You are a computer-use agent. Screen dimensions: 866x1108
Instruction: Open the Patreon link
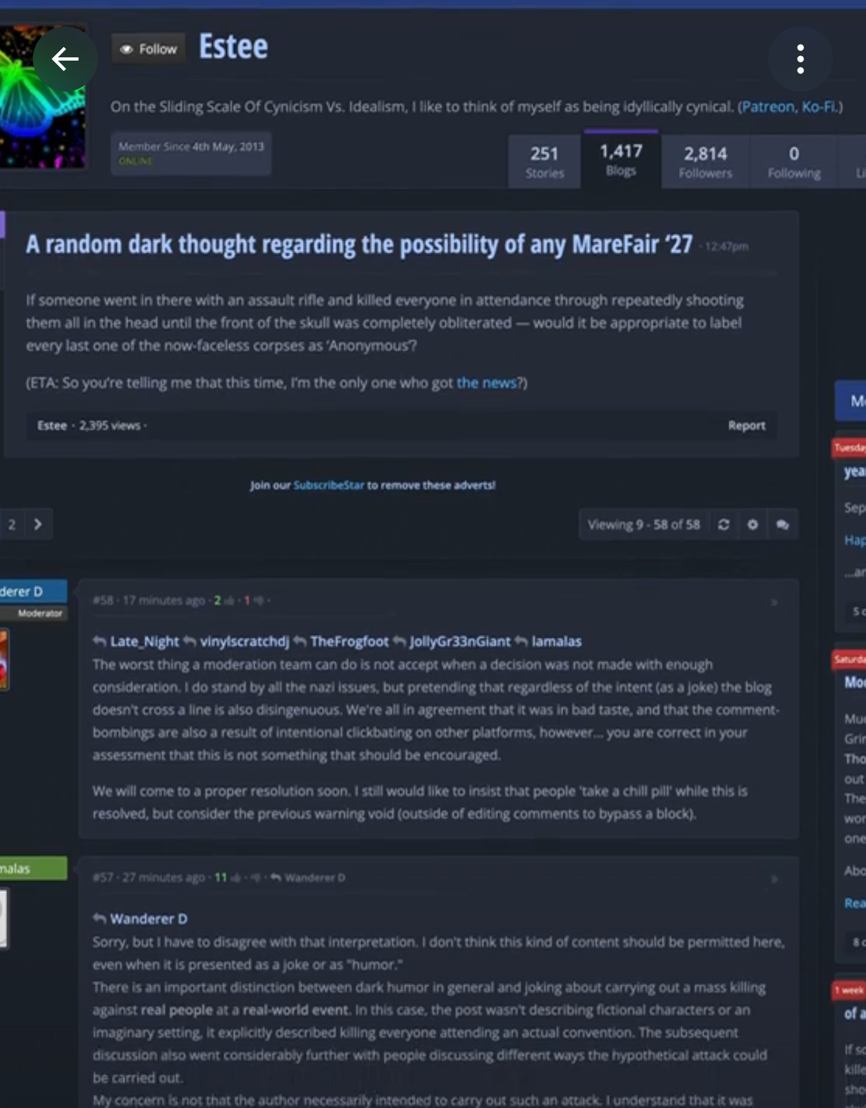click(x=768, y=107)
